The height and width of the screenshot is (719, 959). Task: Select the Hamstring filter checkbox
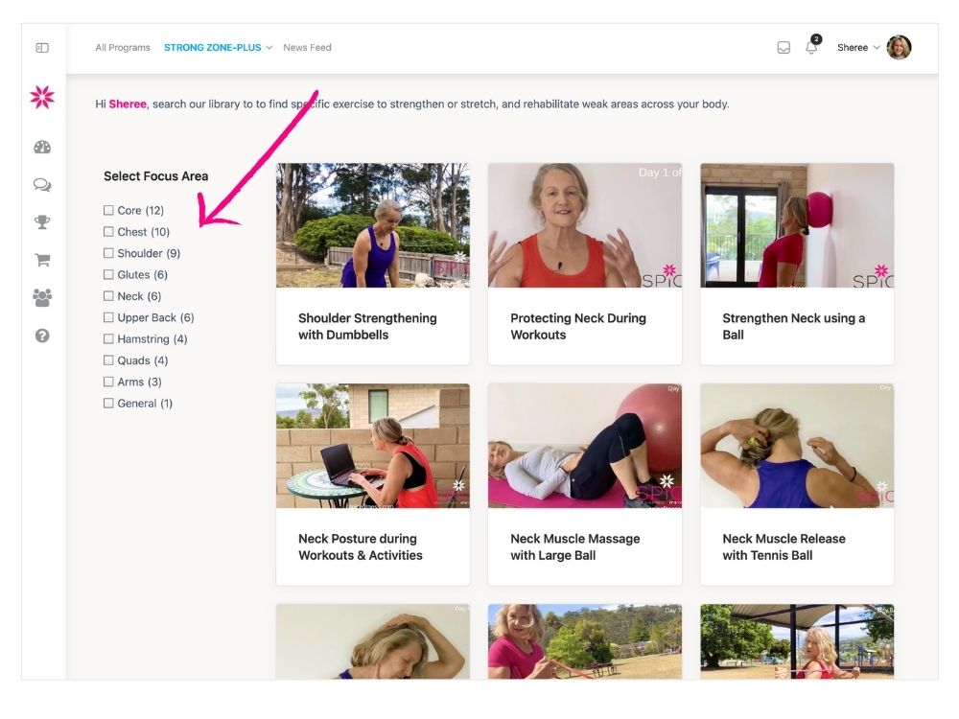tap(108, 338)
